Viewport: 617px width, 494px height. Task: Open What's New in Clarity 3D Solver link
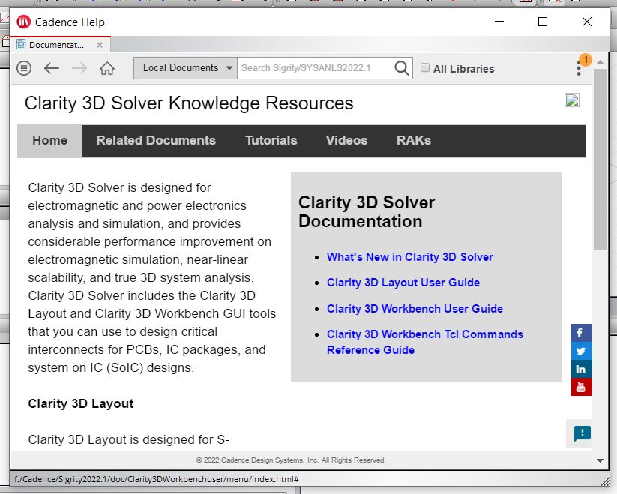pos(409,257)
